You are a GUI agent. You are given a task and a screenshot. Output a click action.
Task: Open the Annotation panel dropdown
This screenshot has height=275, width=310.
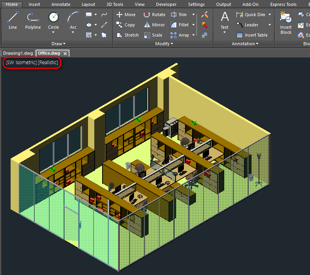coord(245,44)
